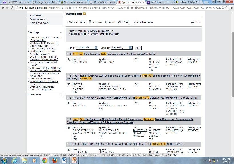Open result 3 title conserving tooth stem cell
Image resolution: width=234 pixels, height=164 pixels.
click(x=135, y=98)
